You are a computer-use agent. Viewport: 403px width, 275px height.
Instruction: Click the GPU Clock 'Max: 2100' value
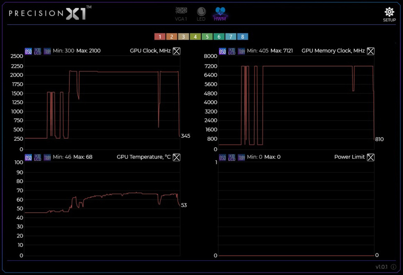[x=88, y=51]
